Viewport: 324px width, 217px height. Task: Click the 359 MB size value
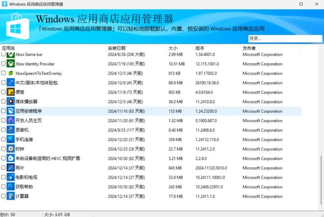pyautogui.click(x=175, y=140)
